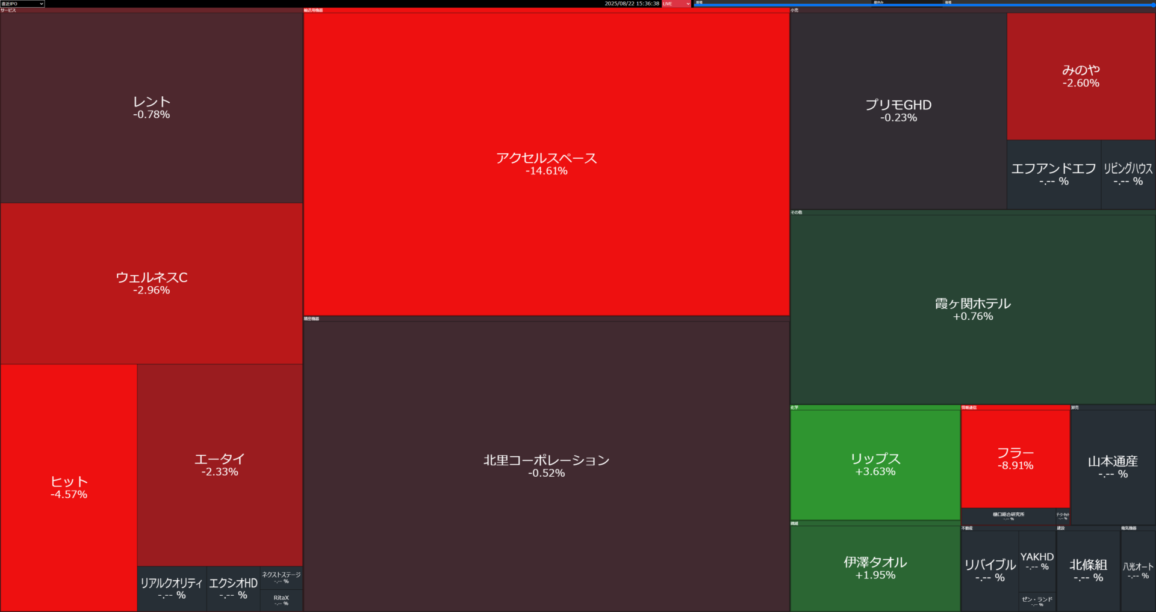Click the 精密機器 sector header
This screenshot has height=612, width=1156.
click(546, 319)
